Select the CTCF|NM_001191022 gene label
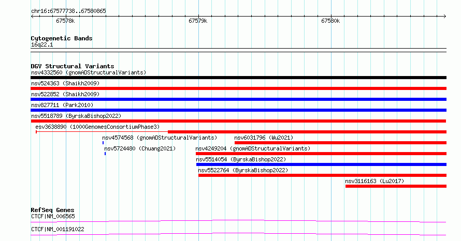 coord(57,229)
